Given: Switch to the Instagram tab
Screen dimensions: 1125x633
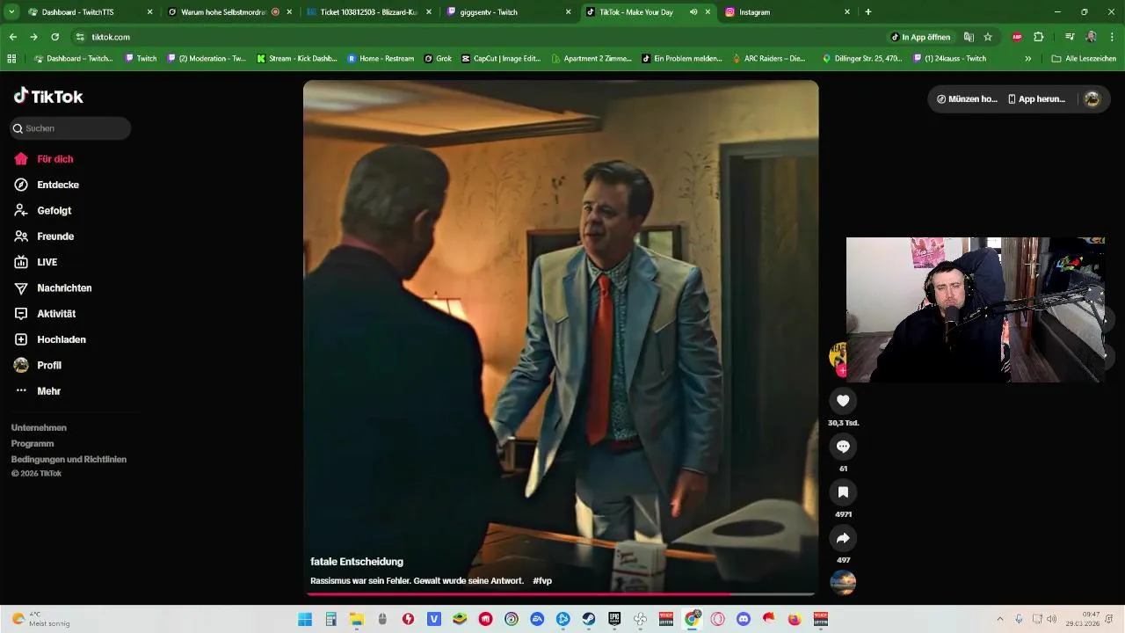Looking at the screenshot, I should (787, 12).
